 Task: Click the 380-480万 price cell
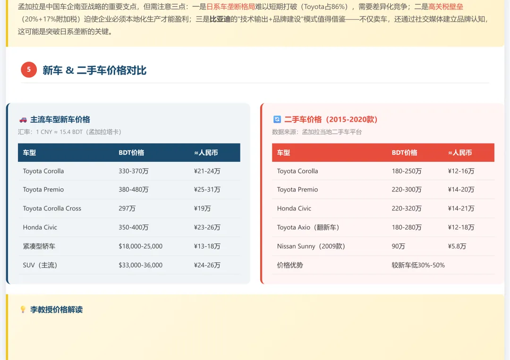pos(133,190)
